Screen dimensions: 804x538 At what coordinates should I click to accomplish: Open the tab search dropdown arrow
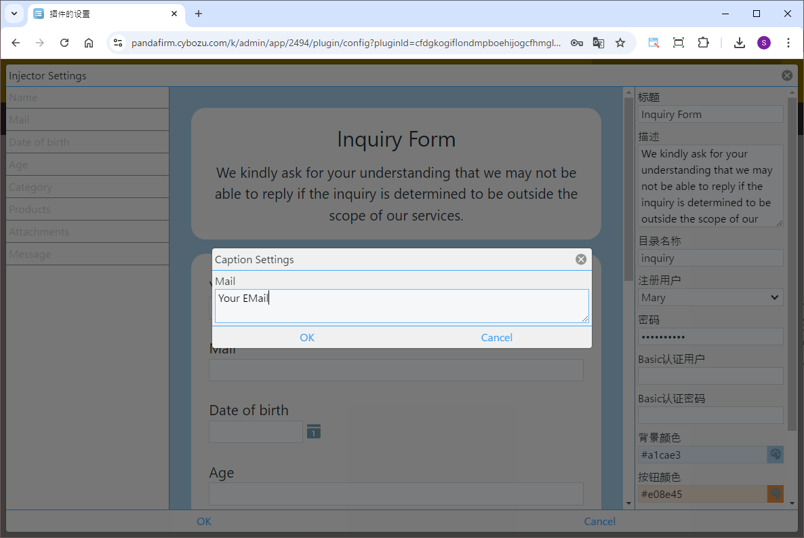[x=14, y=14]
